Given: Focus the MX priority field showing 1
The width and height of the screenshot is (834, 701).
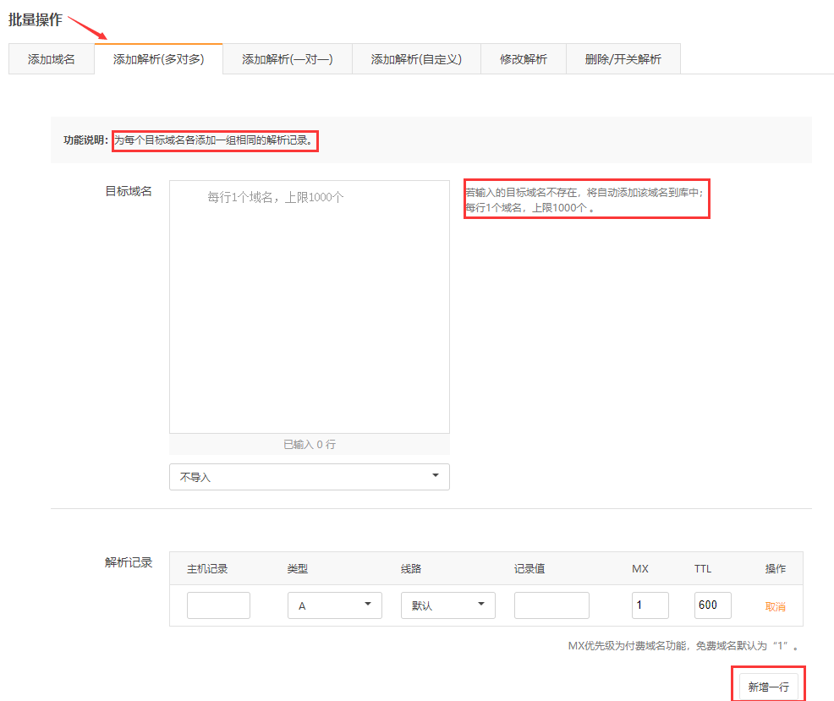Looking at the screenshot, I should coord(650,605).
